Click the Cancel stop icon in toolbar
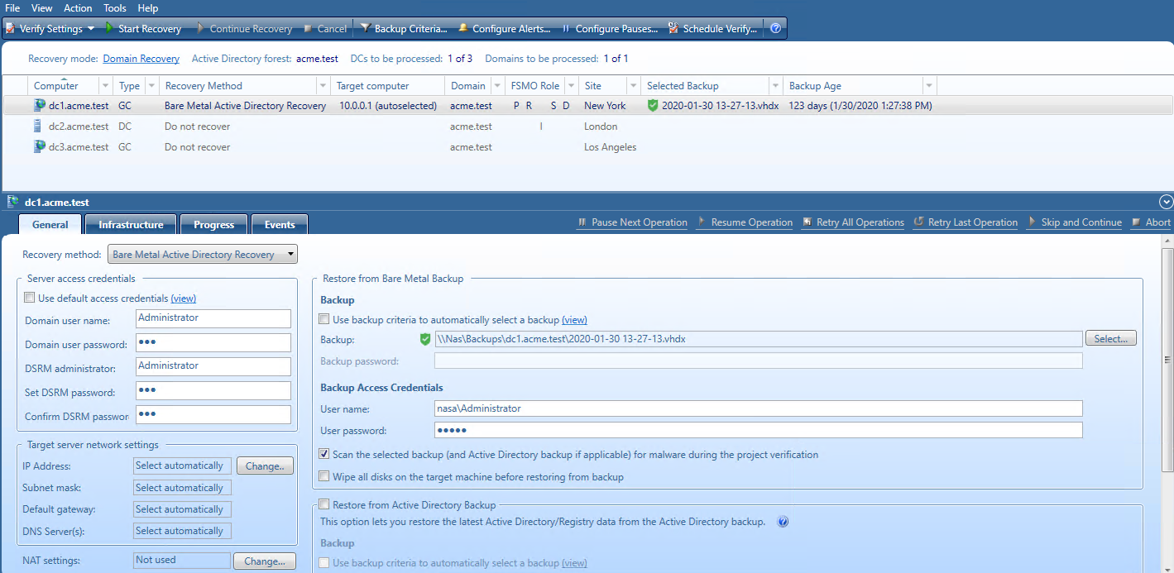 pos(308,28)
